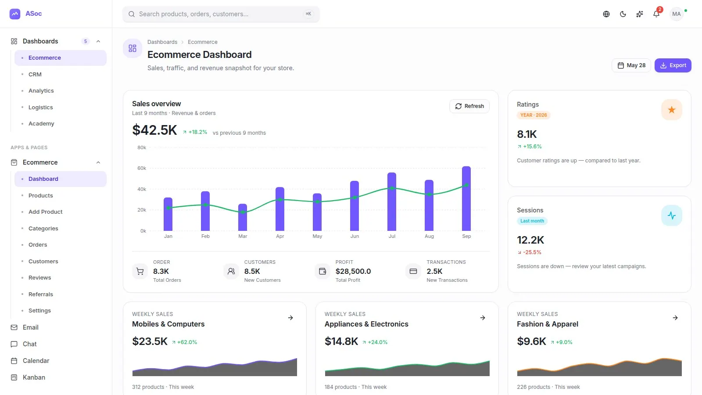Screen dimensions: 702x395
Task: Open the Referrals page
Action: 61,294
